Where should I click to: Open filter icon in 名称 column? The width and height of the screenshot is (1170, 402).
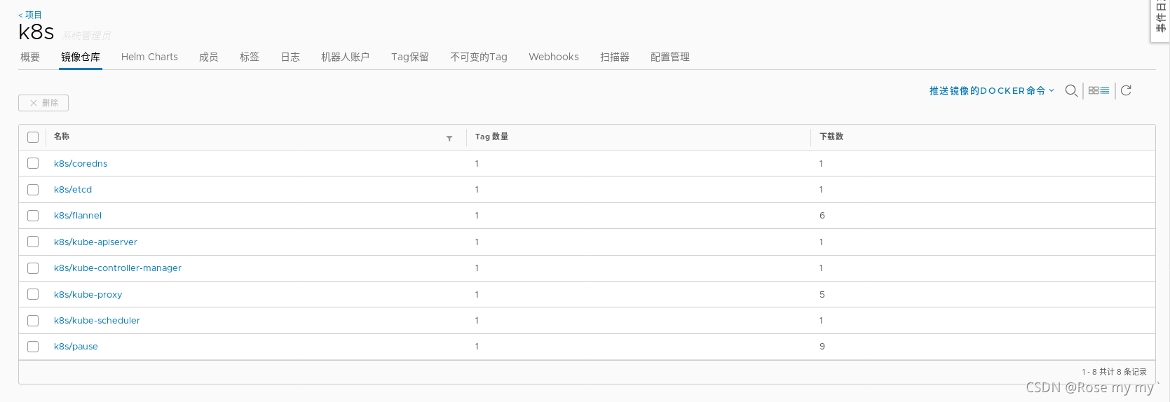coord(449,138)
